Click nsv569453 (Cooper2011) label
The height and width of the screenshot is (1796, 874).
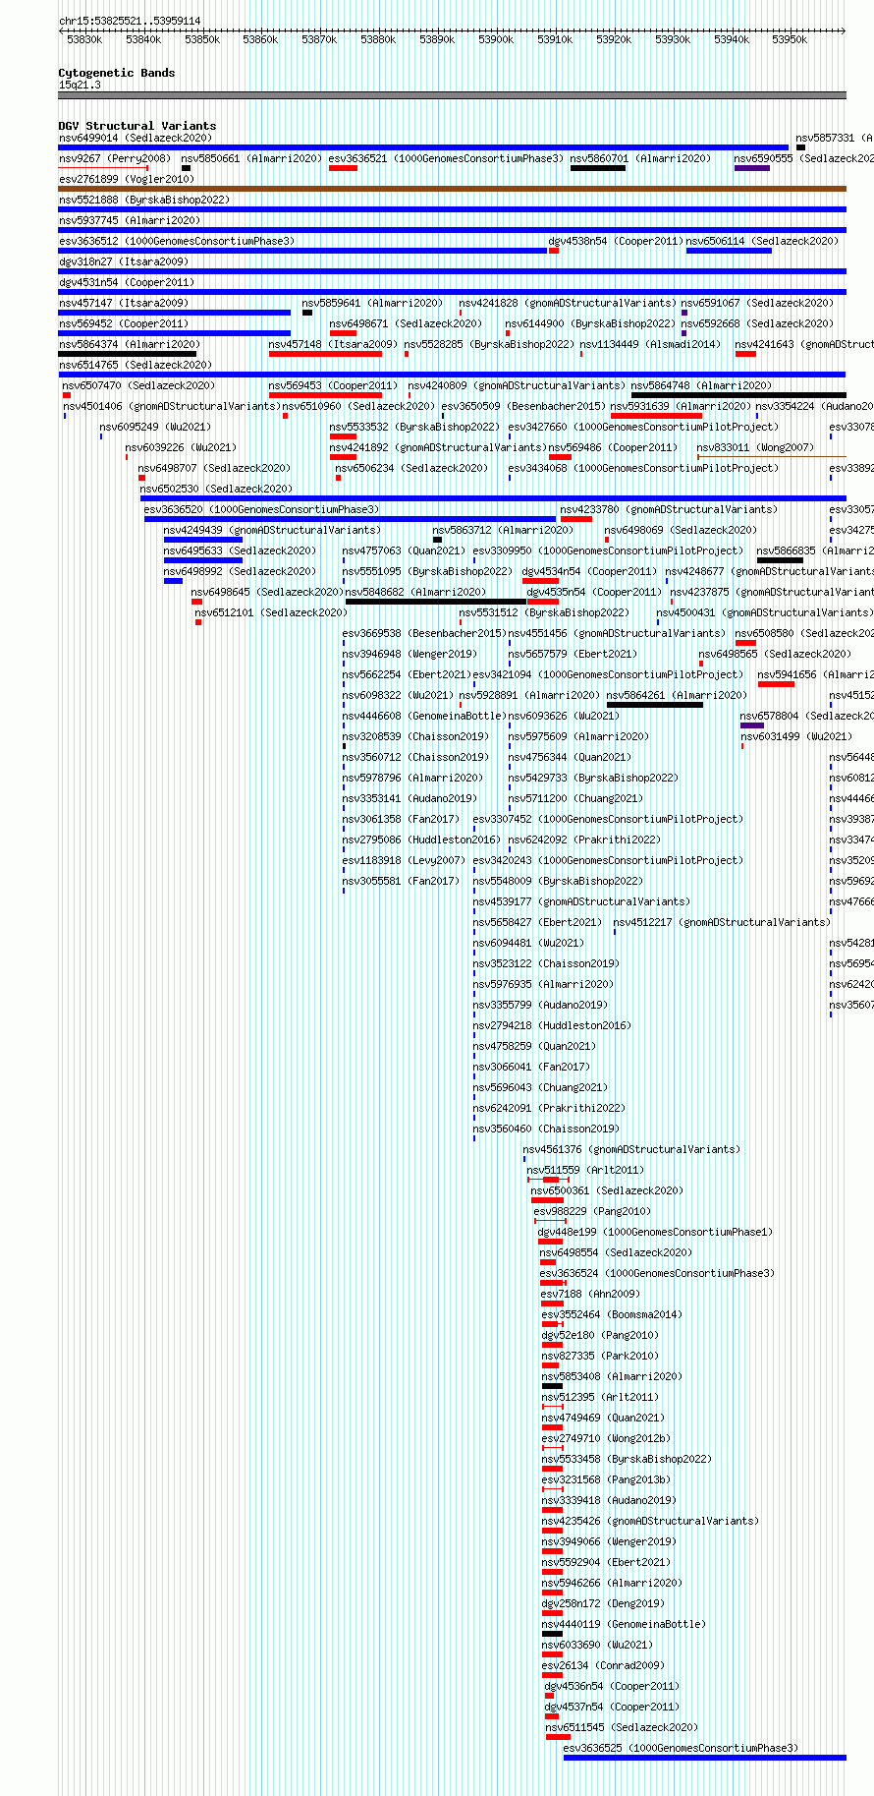(334, 385)
